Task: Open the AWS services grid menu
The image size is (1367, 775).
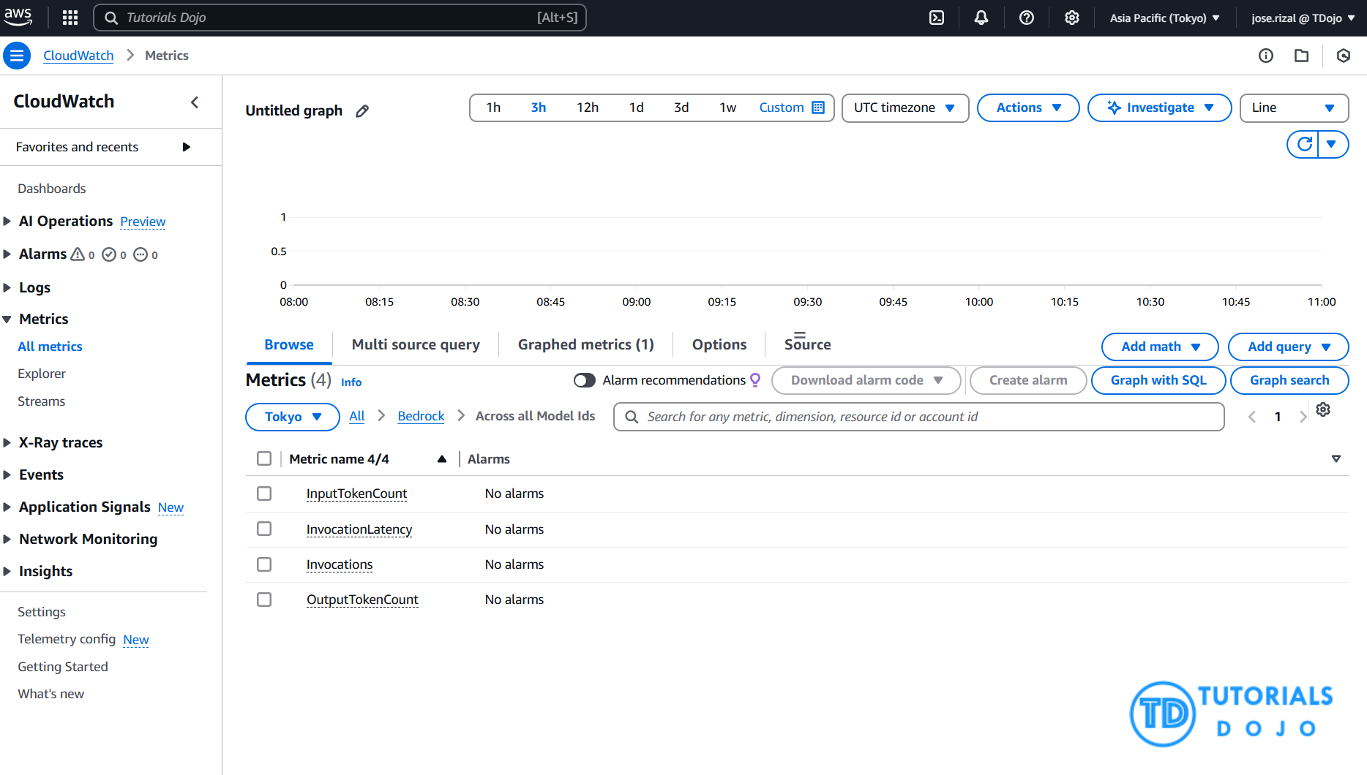Action: click(70, 18)
